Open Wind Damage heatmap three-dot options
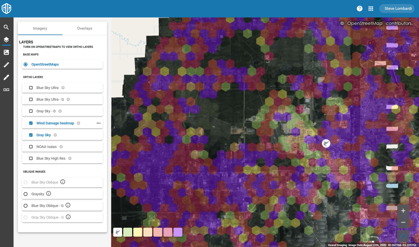The image size is (419, 247). click(x=98, y=123)
